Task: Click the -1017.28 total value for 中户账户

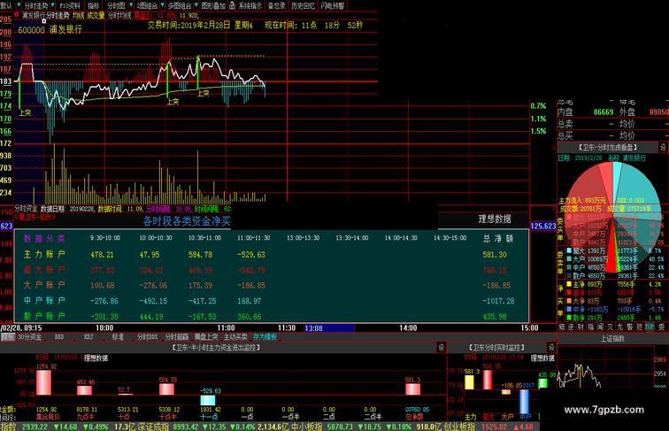Action: tap(498, 301)
